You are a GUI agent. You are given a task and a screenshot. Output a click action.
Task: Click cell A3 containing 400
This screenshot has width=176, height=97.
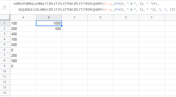tap(23, 34)
